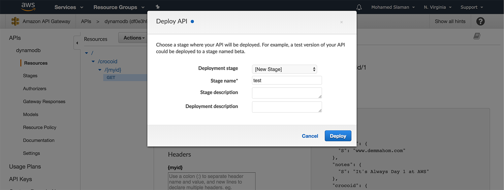Collapse the root / resource node
The height and width of the screenshot is (190, 504).
(87, 53)
